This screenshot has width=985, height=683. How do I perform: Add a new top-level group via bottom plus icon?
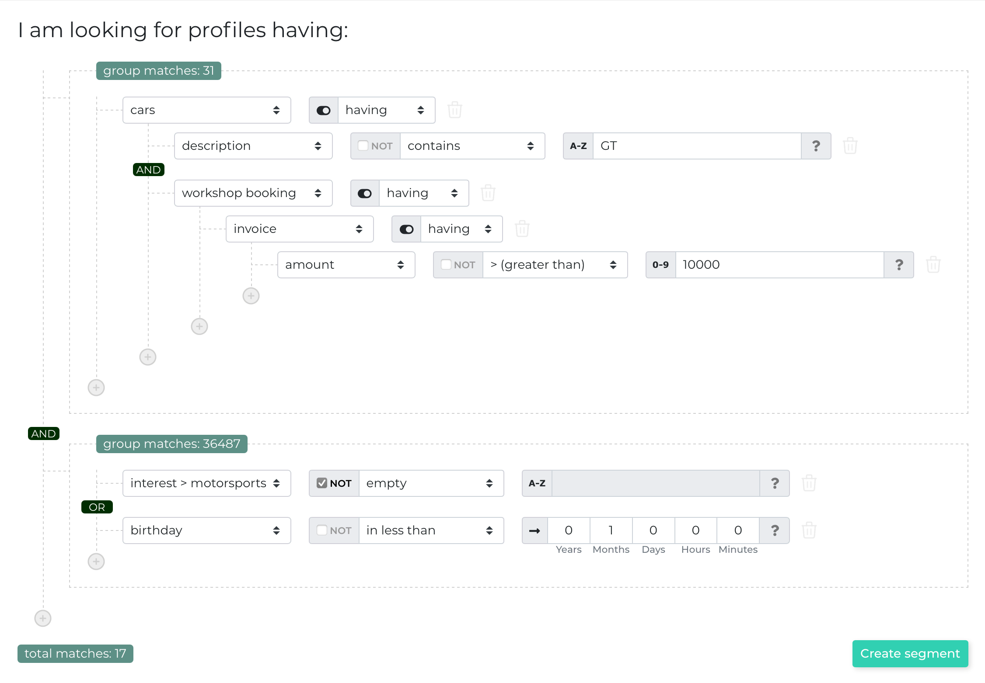click(x=42, y=618)
